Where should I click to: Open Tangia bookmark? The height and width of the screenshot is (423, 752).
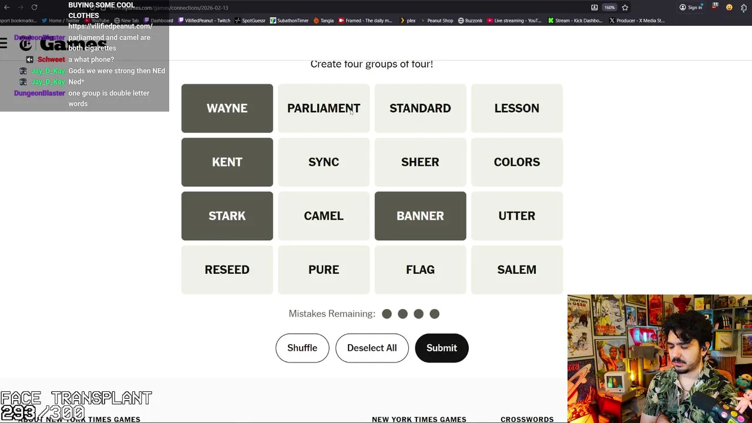tap(324, 21)
